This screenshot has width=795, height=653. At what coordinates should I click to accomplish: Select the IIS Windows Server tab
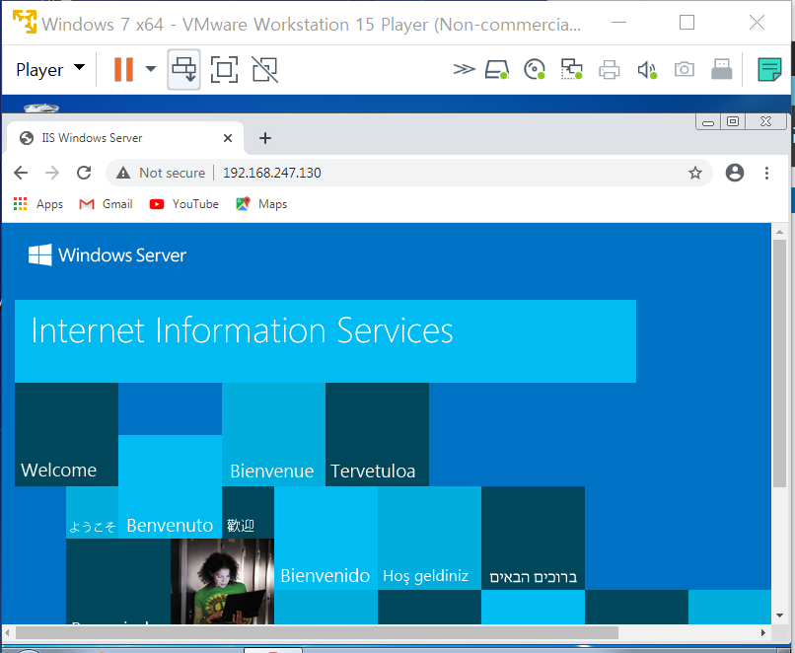pos(124,138)
